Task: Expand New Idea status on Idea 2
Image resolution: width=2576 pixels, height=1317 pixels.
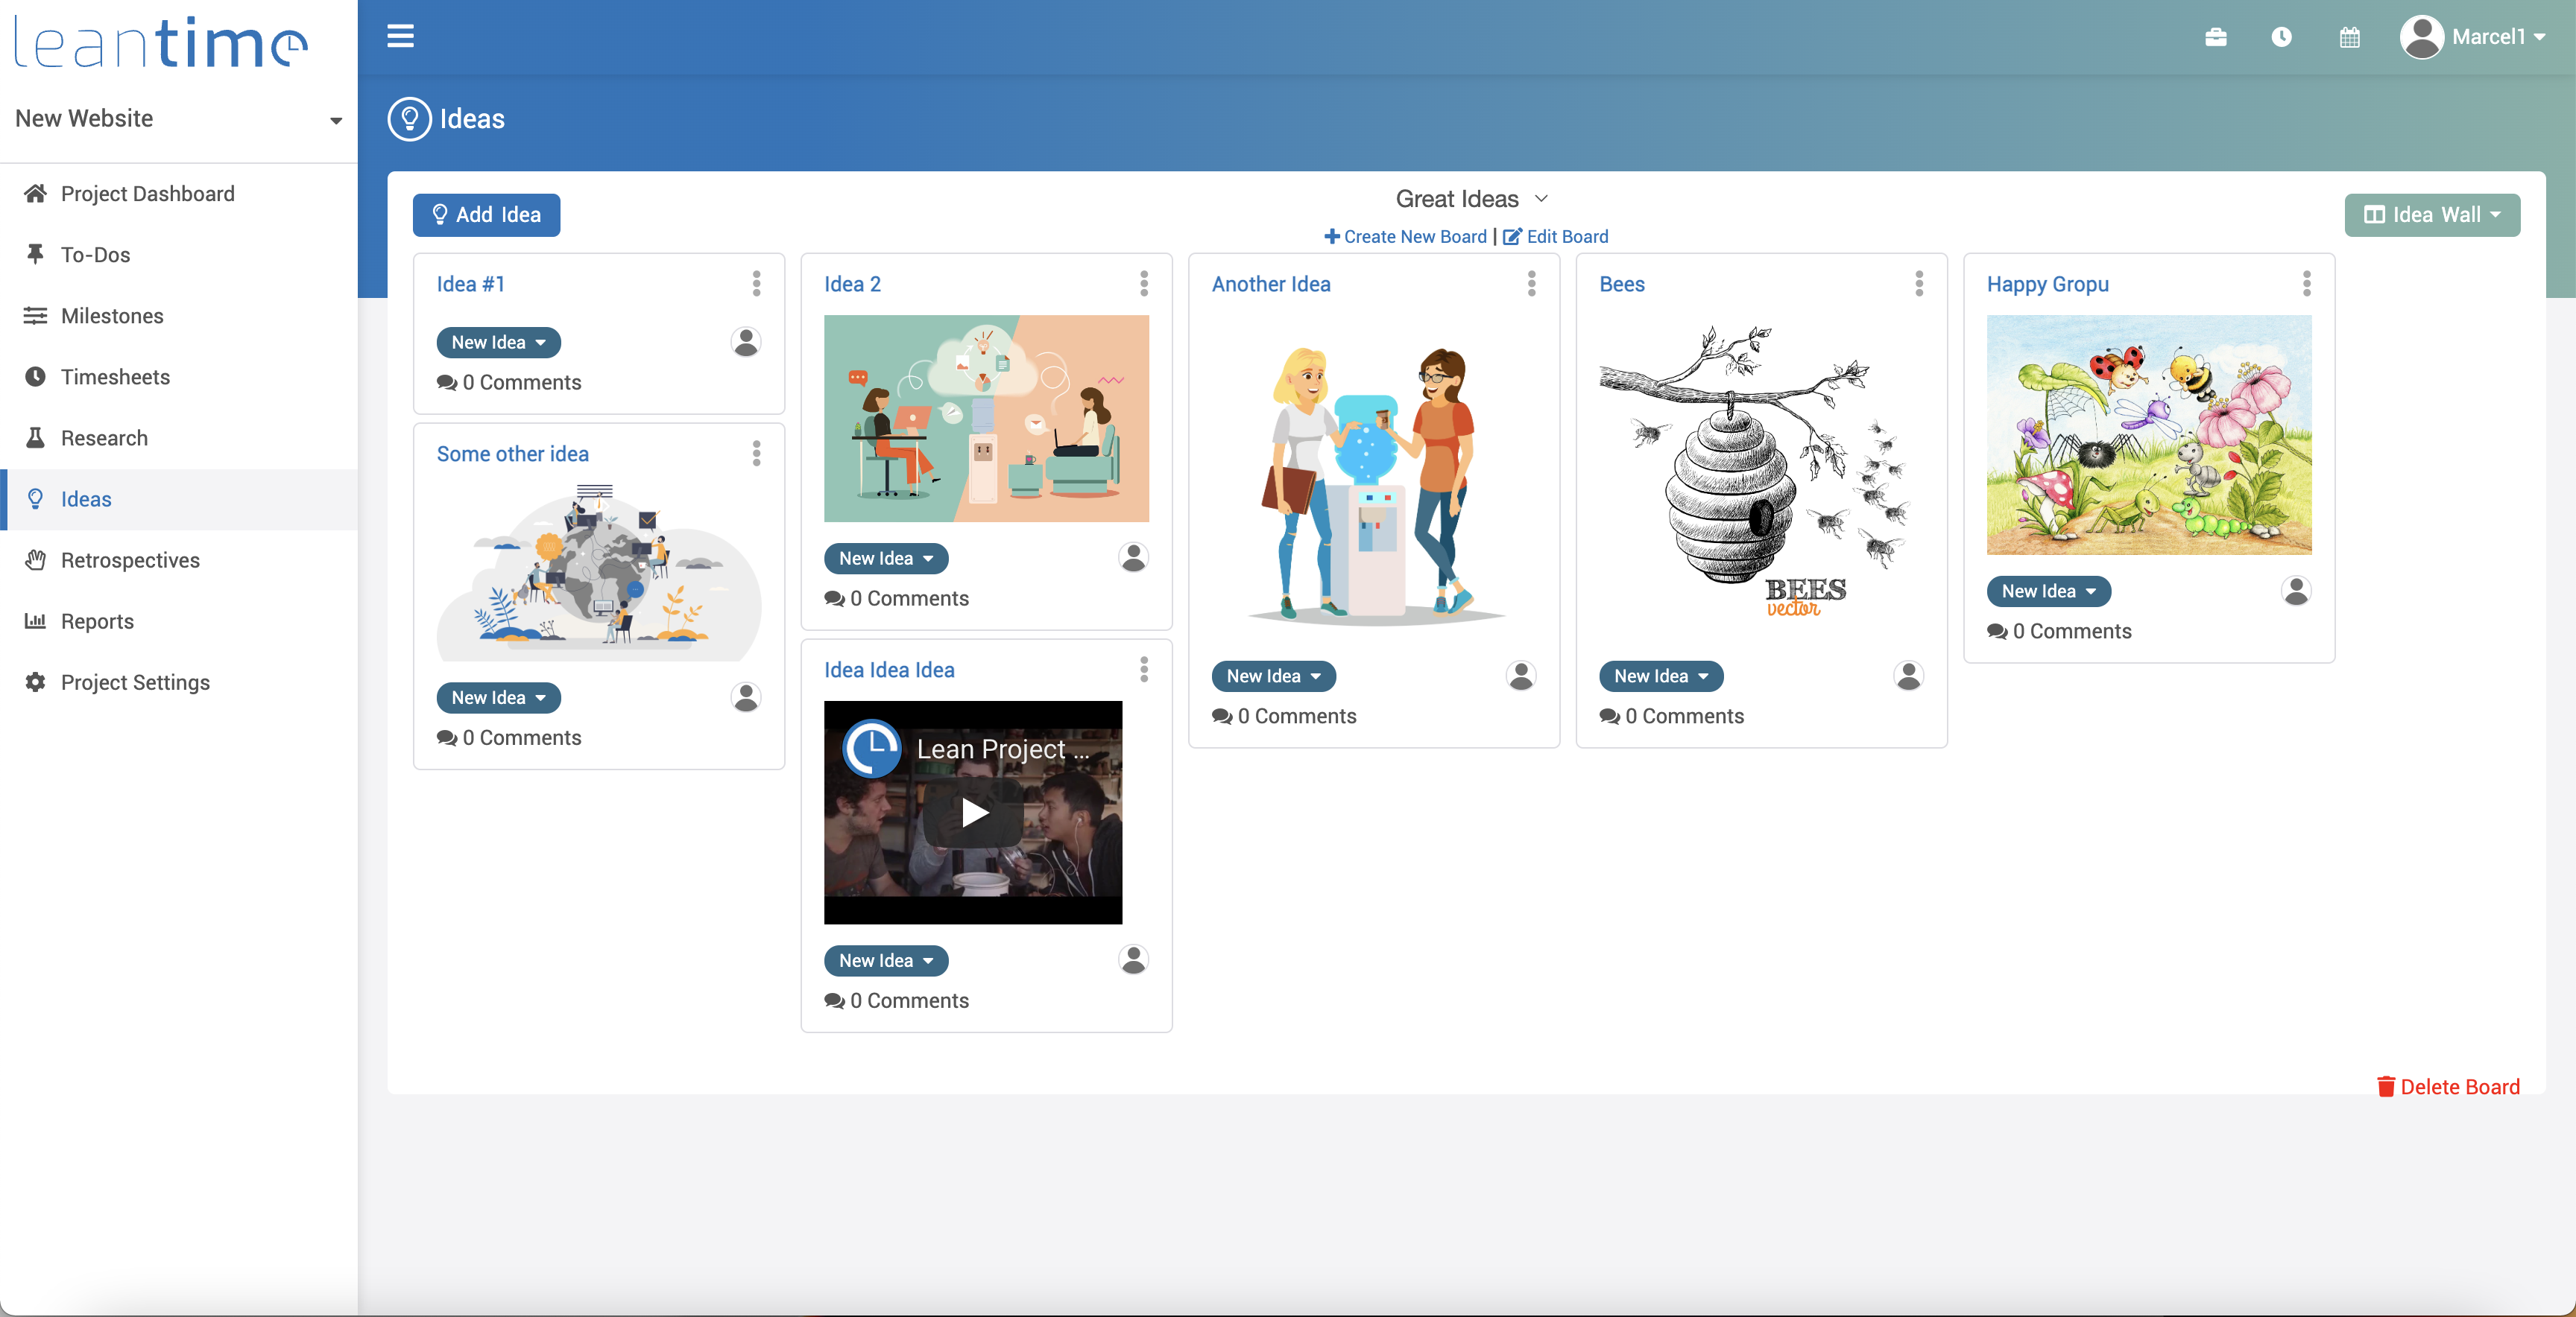Action: [885, 559]
